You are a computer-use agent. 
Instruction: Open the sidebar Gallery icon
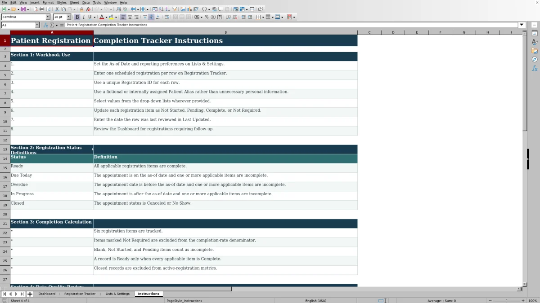pos(535,51)
